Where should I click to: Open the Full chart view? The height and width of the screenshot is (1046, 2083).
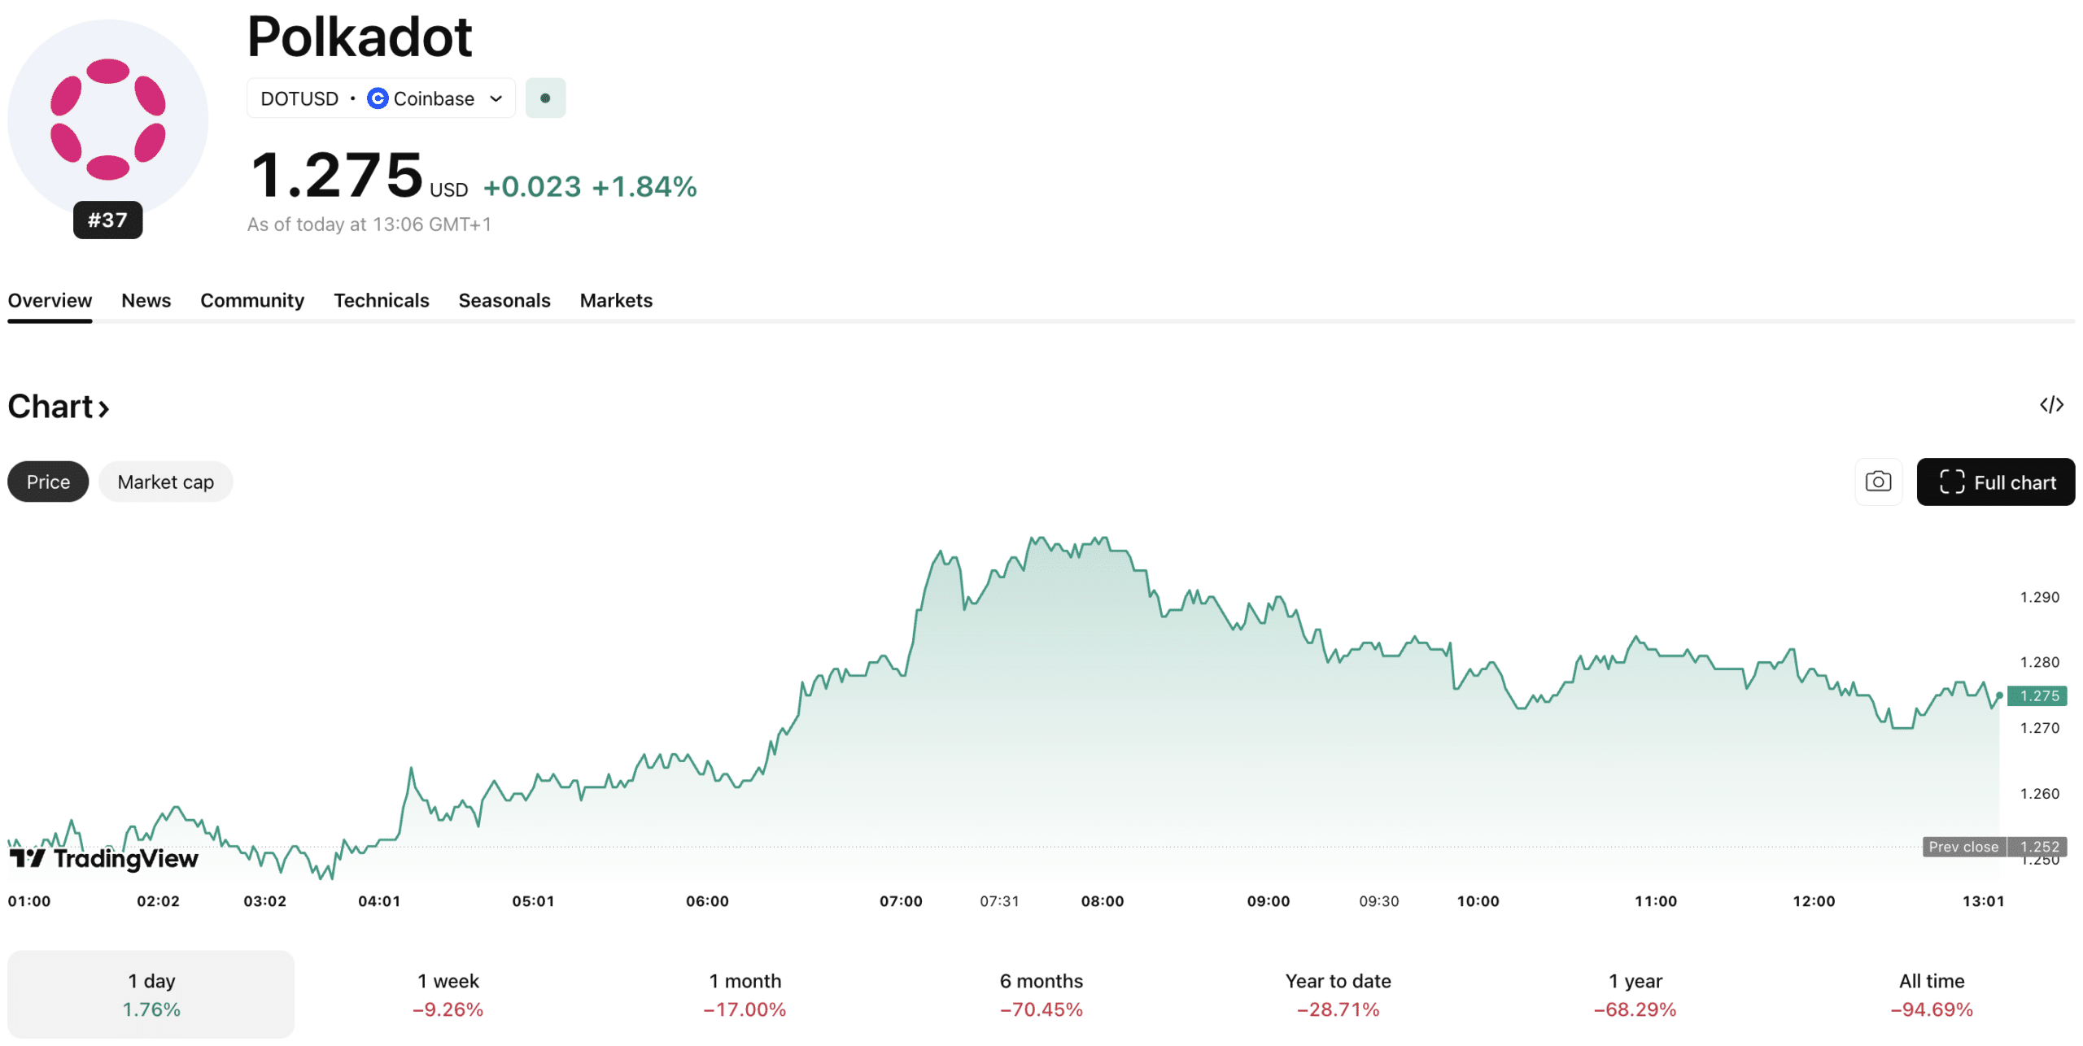pyautogui.click(x=1995, y=482)
